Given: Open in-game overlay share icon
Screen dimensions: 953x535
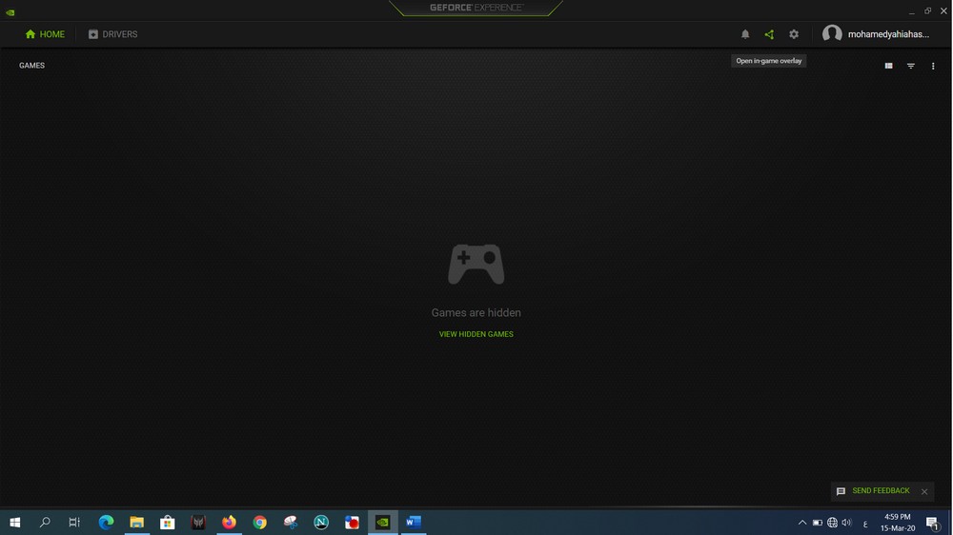Looking at the screenshot, I should coord(769,34).
